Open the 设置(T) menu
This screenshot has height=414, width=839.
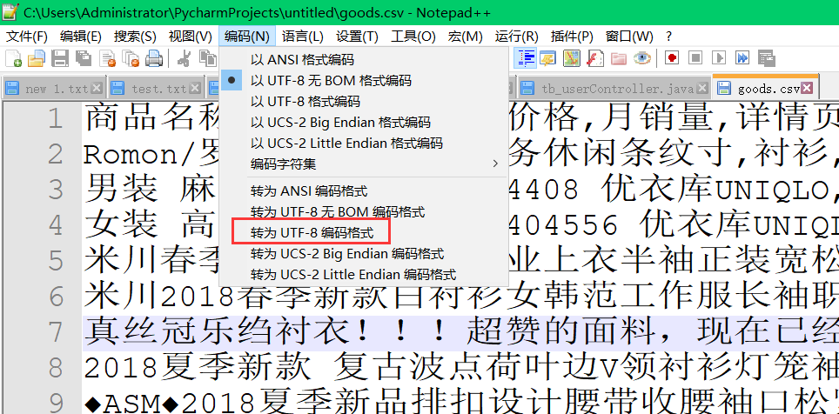tap(357, 36)
